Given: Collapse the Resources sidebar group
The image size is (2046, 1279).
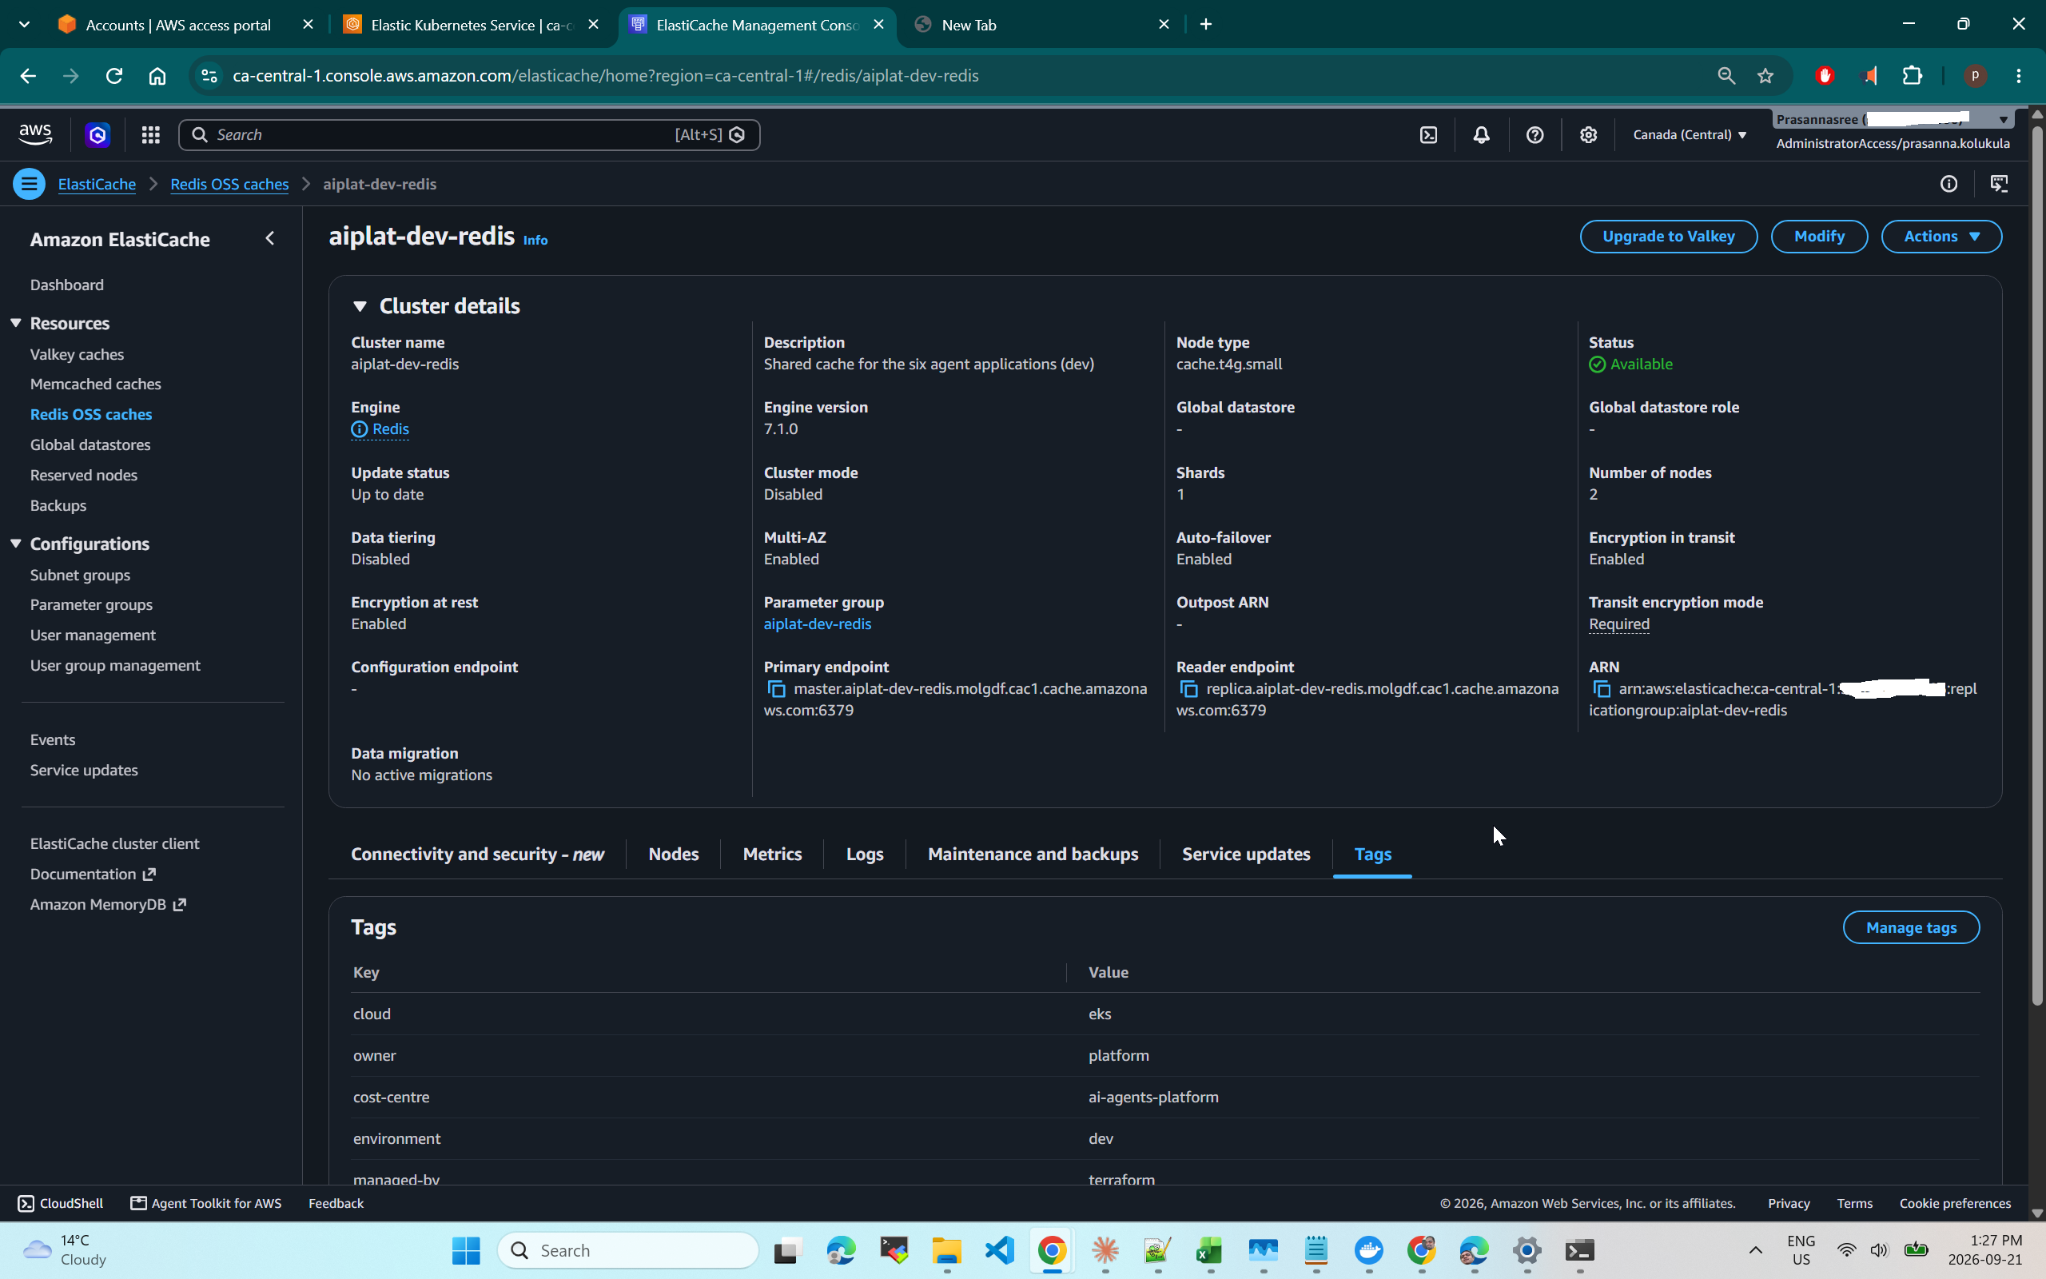Looking at the screenshot, I should coord(15,323).
